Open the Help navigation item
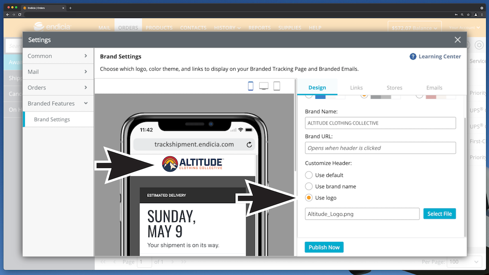Screen dimensions: 489x275 point(315,28)
